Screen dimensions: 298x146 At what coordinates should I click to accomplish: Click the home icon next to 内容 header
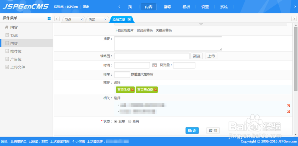coord(7,27)
